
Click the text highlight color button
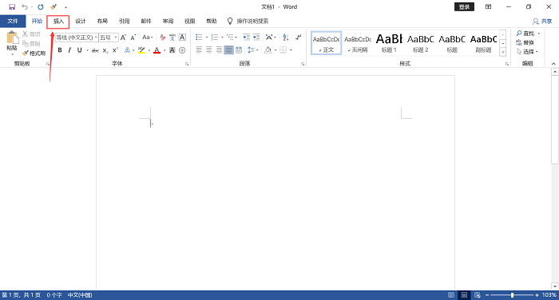point(141,50)
